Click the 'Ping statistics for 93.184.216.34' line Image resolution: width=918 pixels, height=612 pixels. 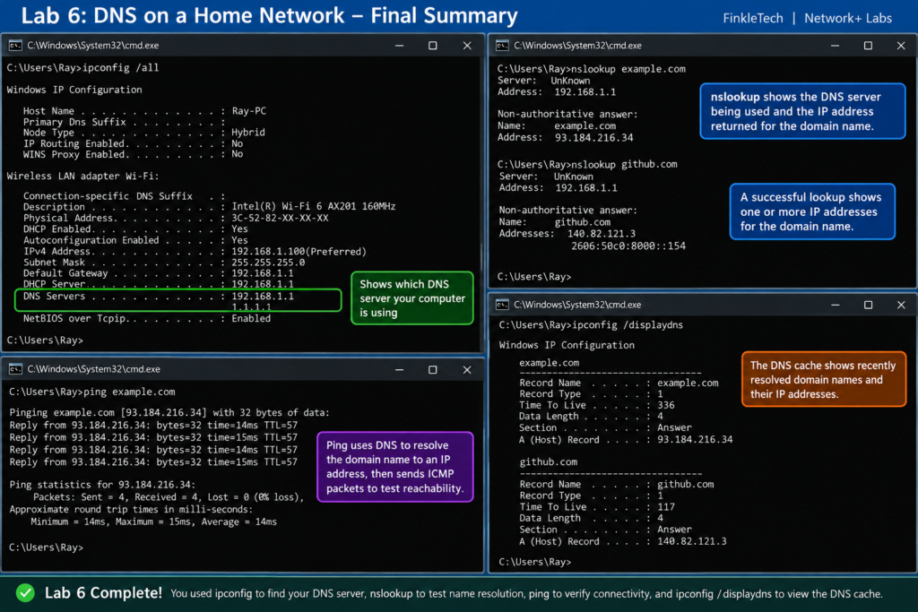[102, 485]
